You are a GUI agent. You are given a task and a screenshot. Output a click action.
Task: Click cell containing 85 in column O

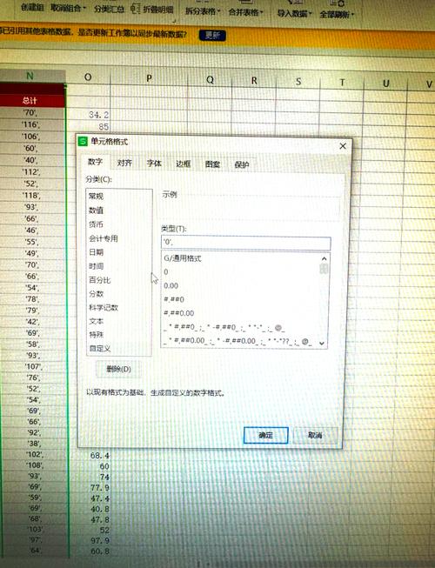89,127
